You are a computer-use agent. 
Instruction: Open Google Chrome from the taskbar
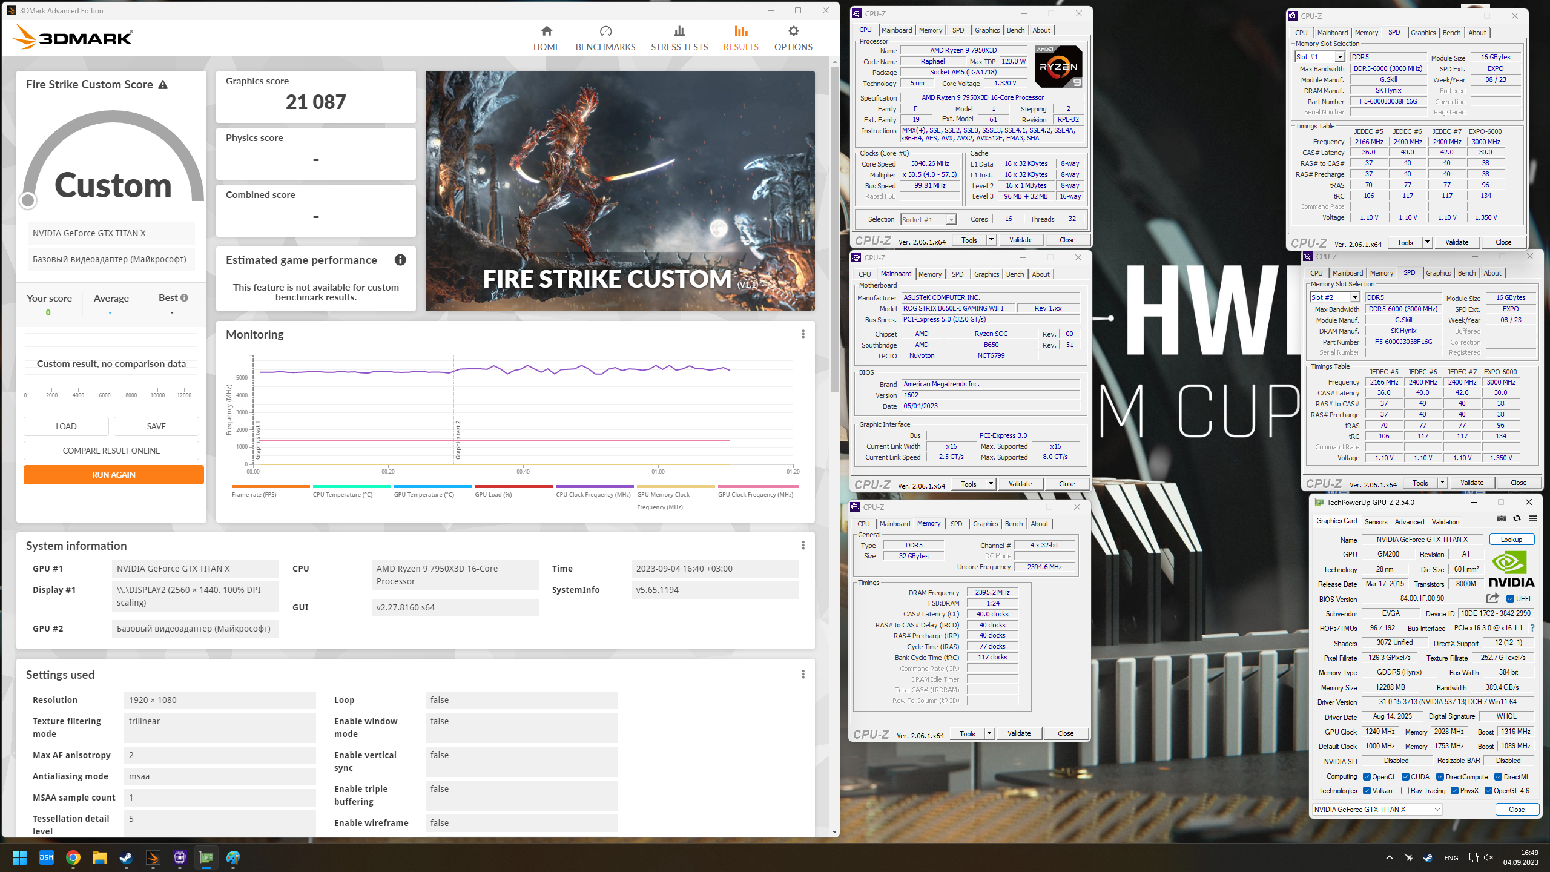click(73, 857)
